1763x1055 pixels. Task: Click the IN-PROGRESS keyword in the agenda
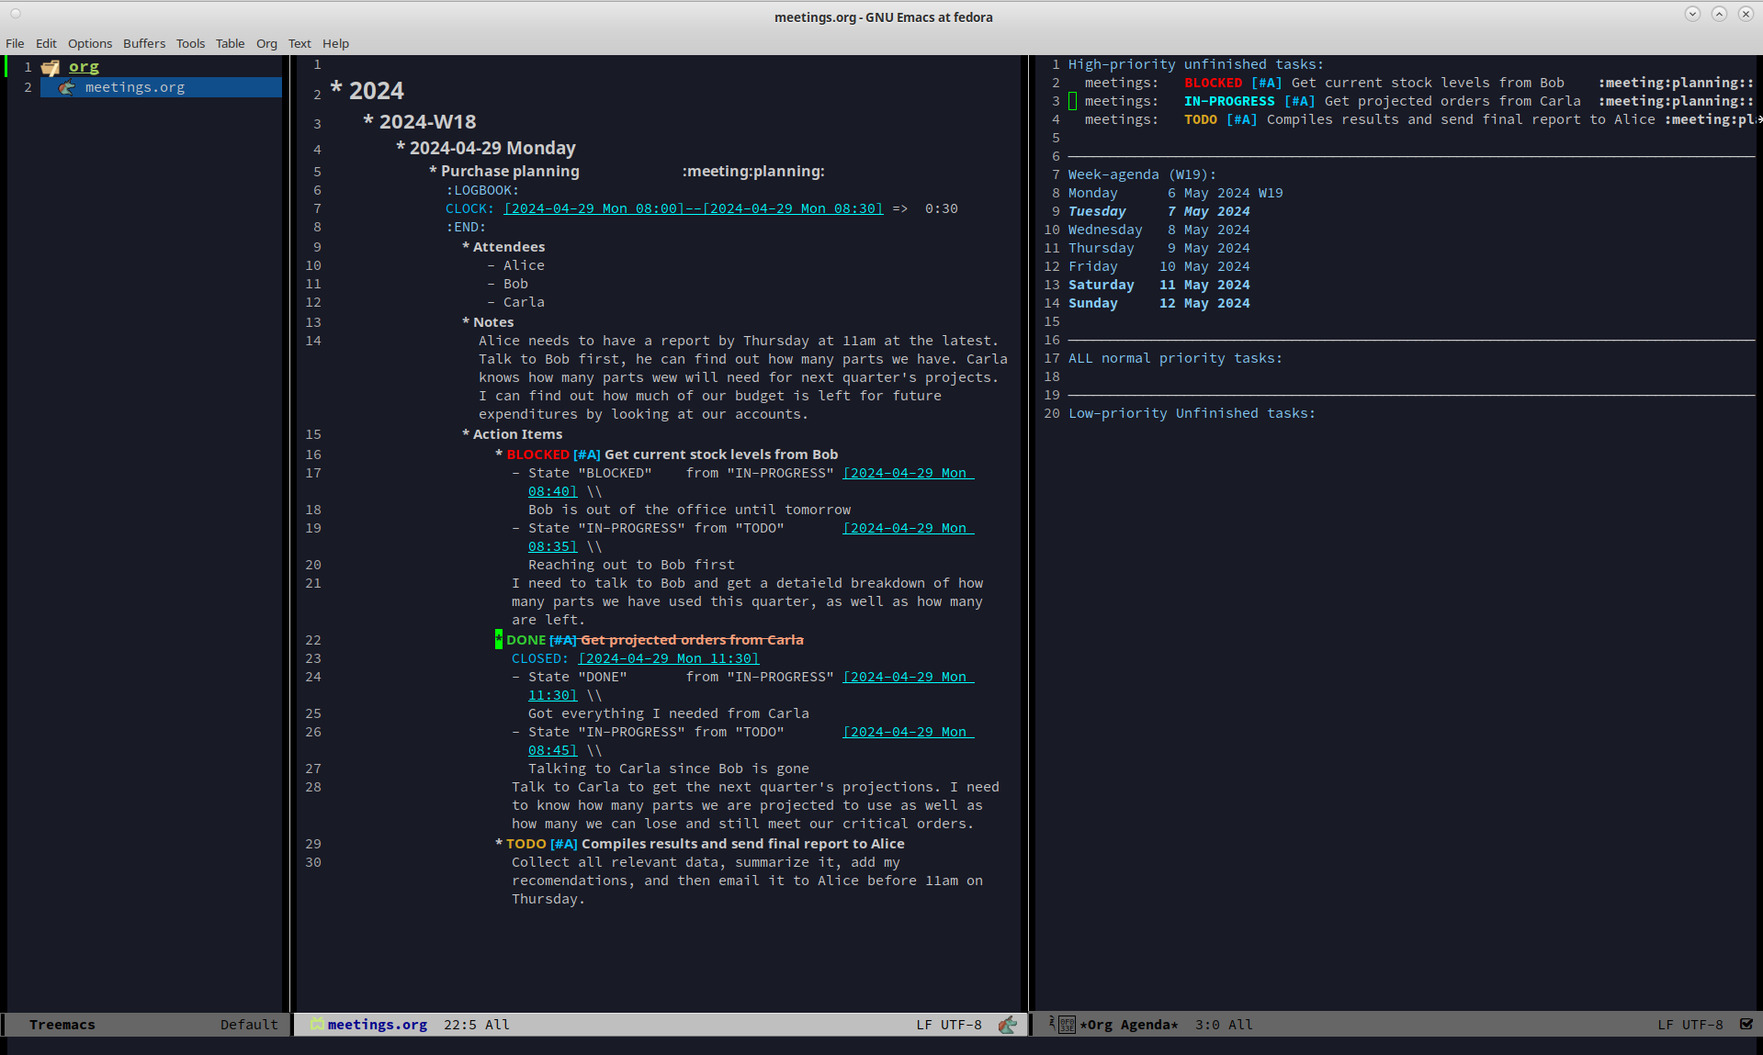(x=1229, y=101)
